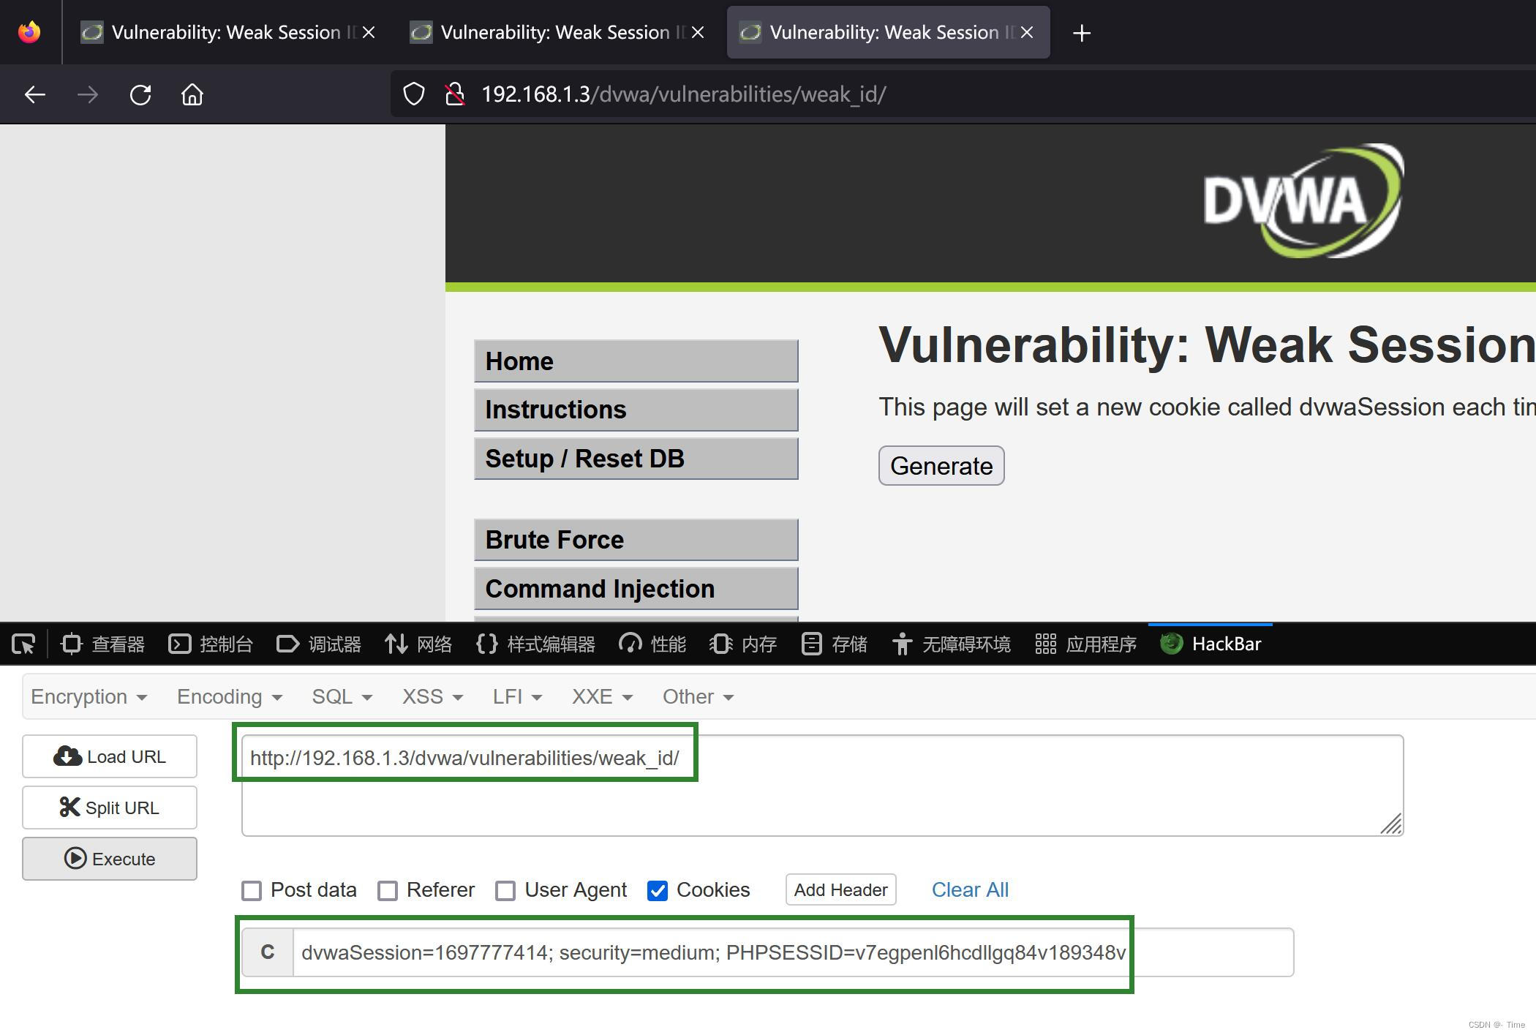This screenshot has height=1035, width=1536.
Task: Click the new tab plus icon
Action: coord(1081,33)
